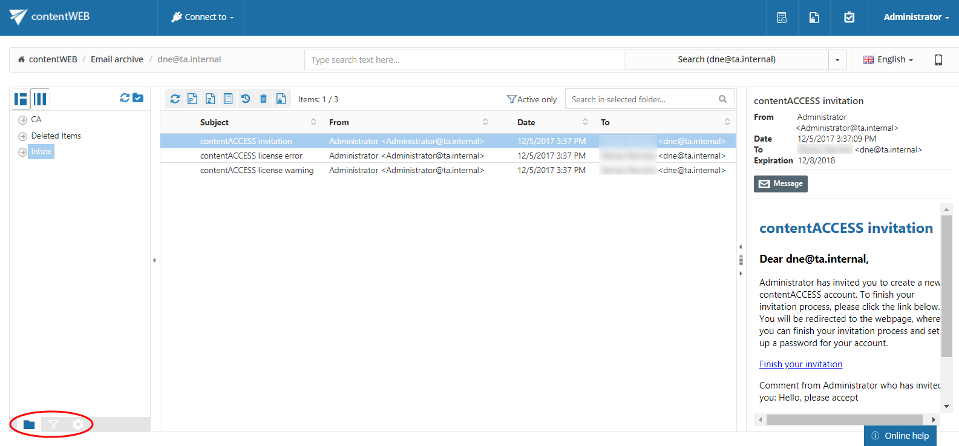
Task: Delete the selected email with trash icon
Action: 263,99
